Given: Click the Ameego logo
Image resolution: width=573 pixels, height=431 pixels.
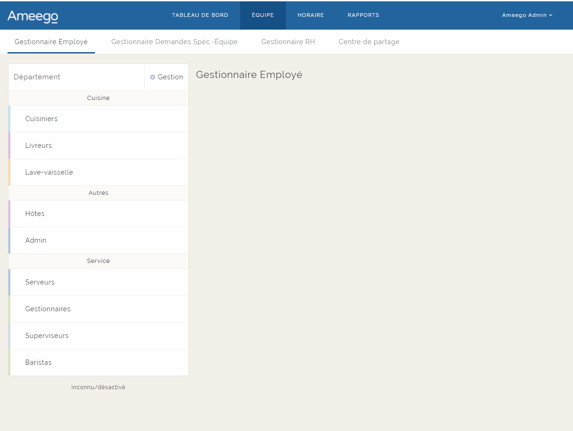Looking at the screenshot, I should coord(32,16).
